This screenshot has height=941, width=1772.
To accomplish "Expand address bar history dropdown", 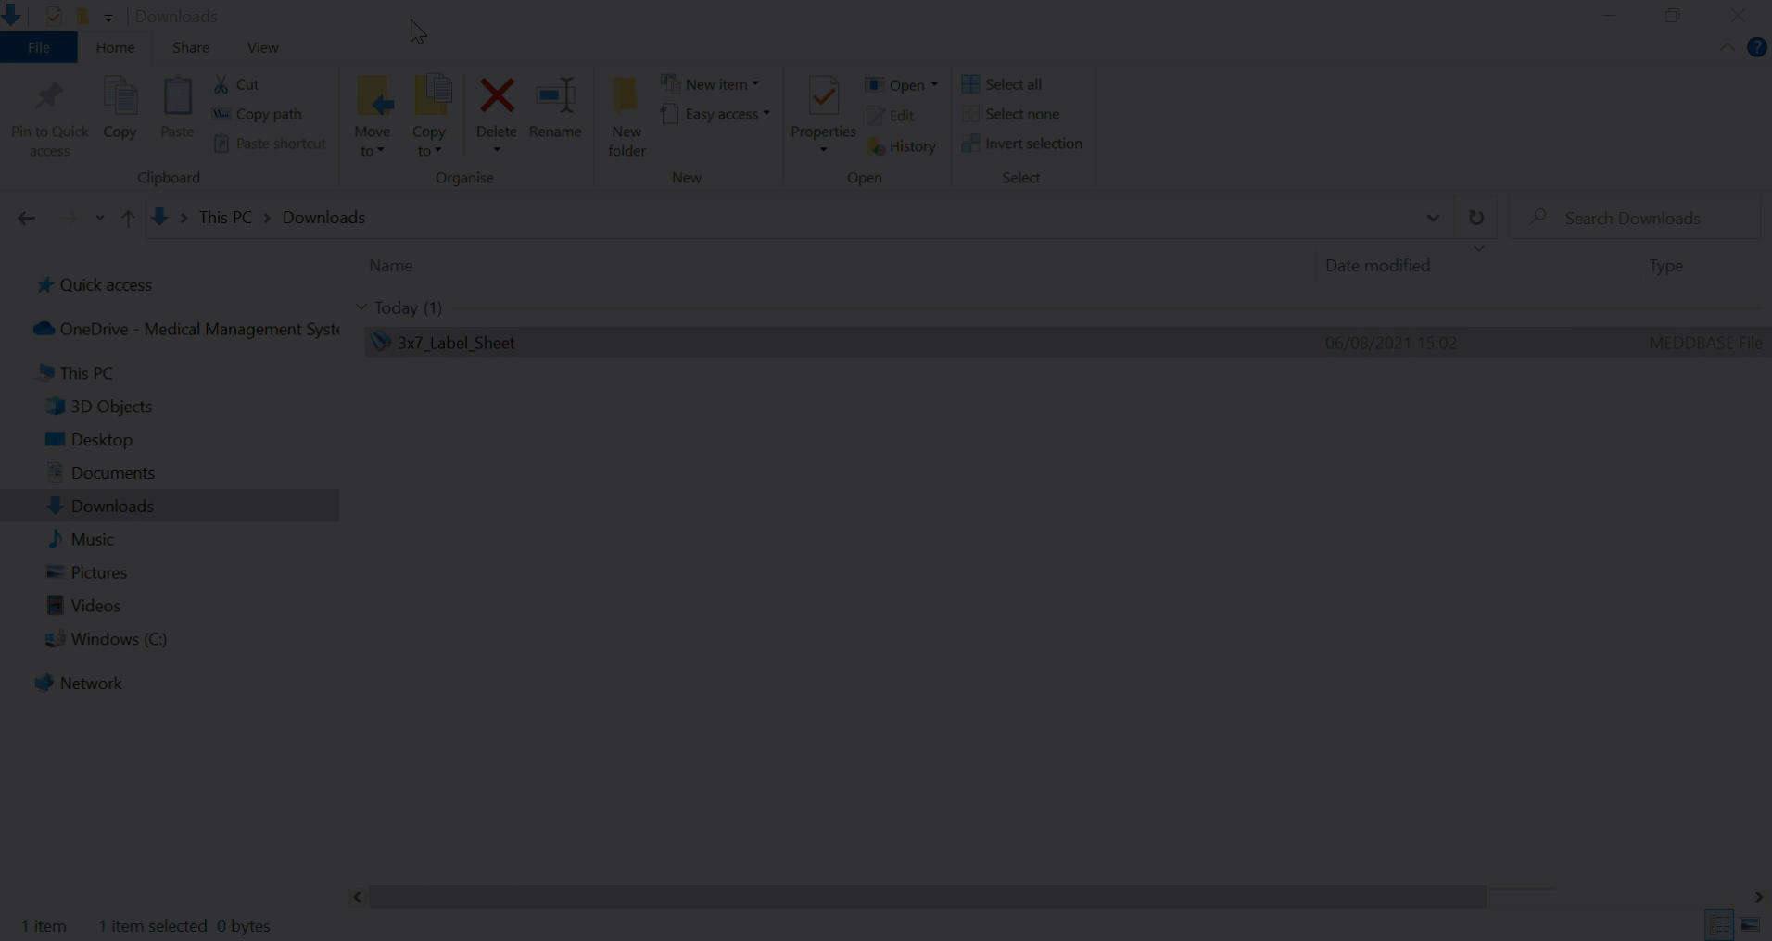I will point(1433,219).
